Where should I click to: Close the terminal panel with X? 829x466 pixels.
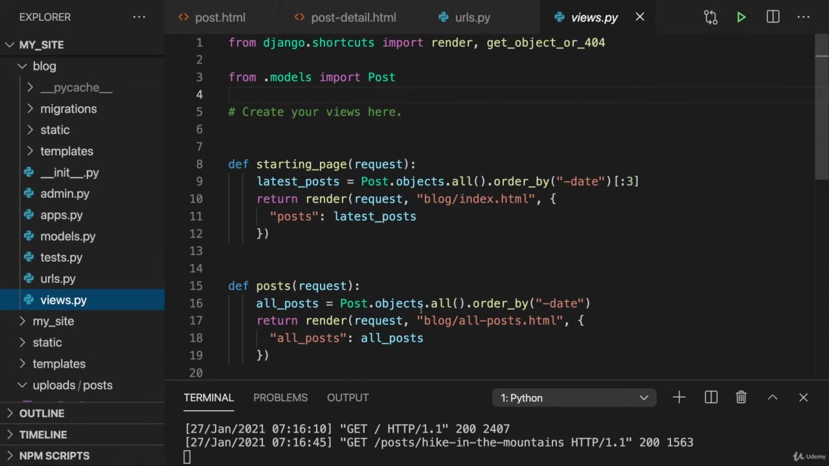pyautogui.click(x=803, y=397)
